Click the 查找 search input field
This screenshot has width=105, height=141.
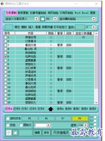pos(80,27)
